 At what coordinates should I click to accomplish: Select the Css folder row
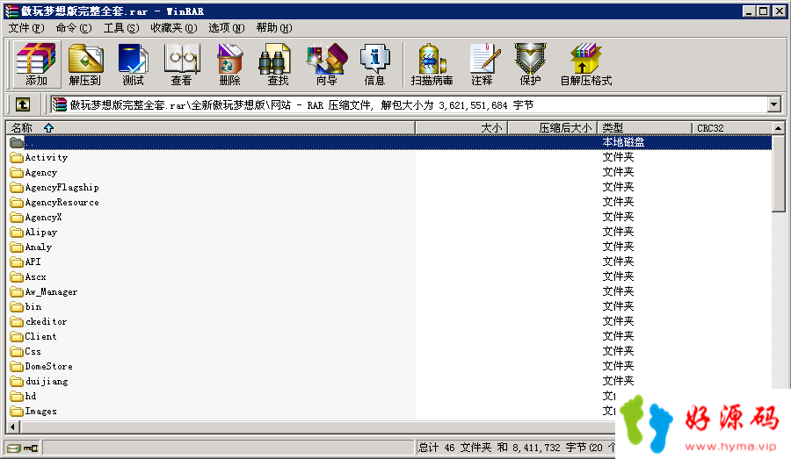click(389, 351)
